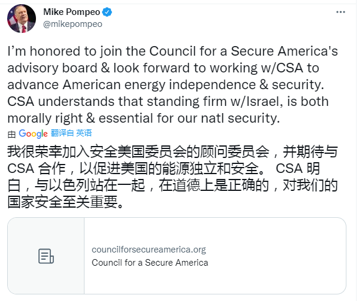The width and height of the screenshot is (359, 301).
Task: Click the tweet line starting "I'm honored to join"
Action: [x=173, y=51]
